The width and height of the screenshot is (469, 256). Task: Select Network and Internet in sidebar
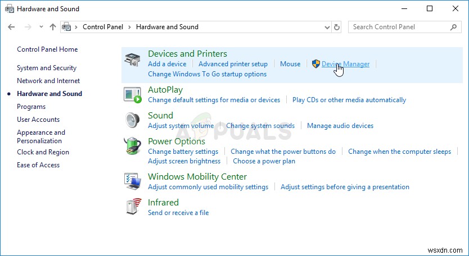pyautogui.click(x=48, y=81)
